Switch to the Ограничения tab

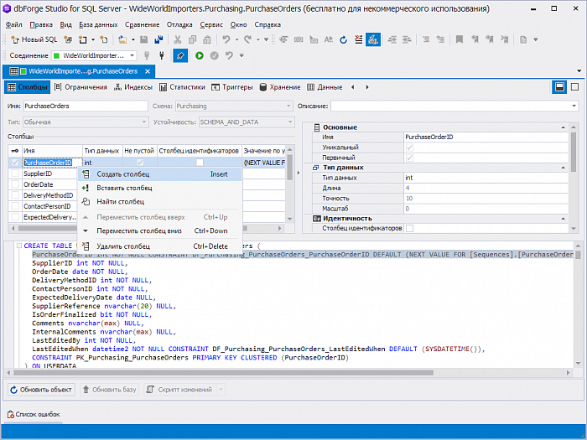(x=81, y=87)
